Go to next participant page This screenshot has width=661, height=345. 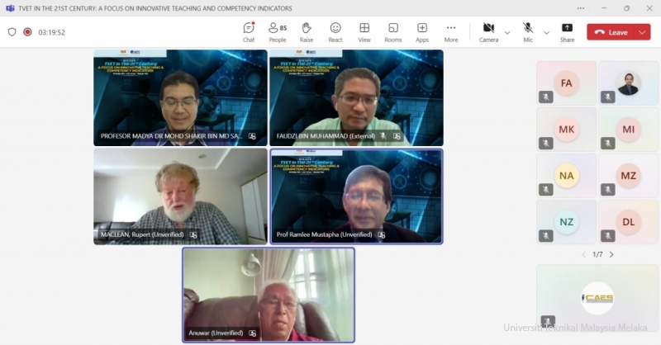click(611, 254)
